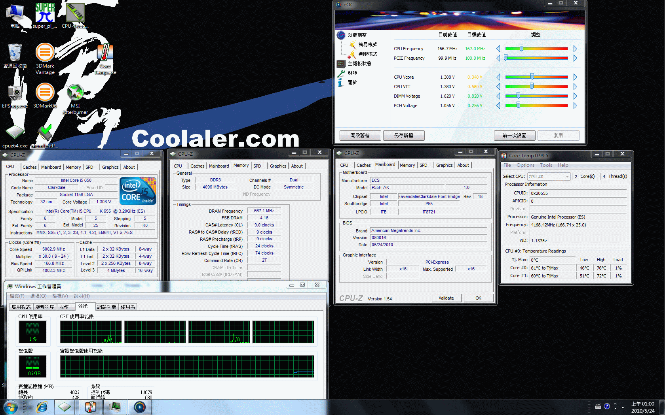Open cpuz64.exe desktop icon

click(15, 136)
